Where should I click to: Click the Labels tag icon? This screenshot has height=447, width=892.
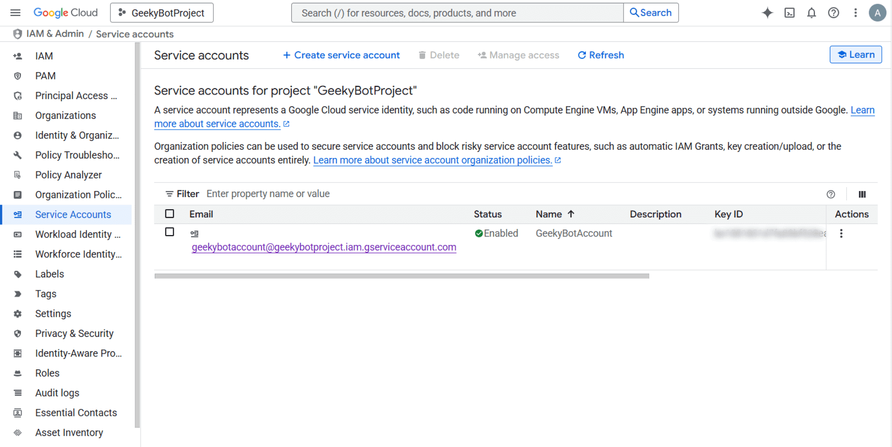[18, 274]
